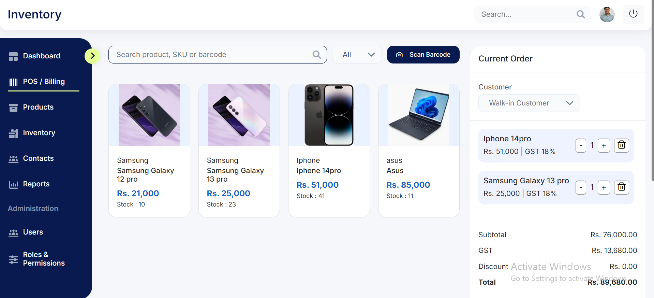Decrease Iphone 14pro quantity with minus

coord(581,146)
